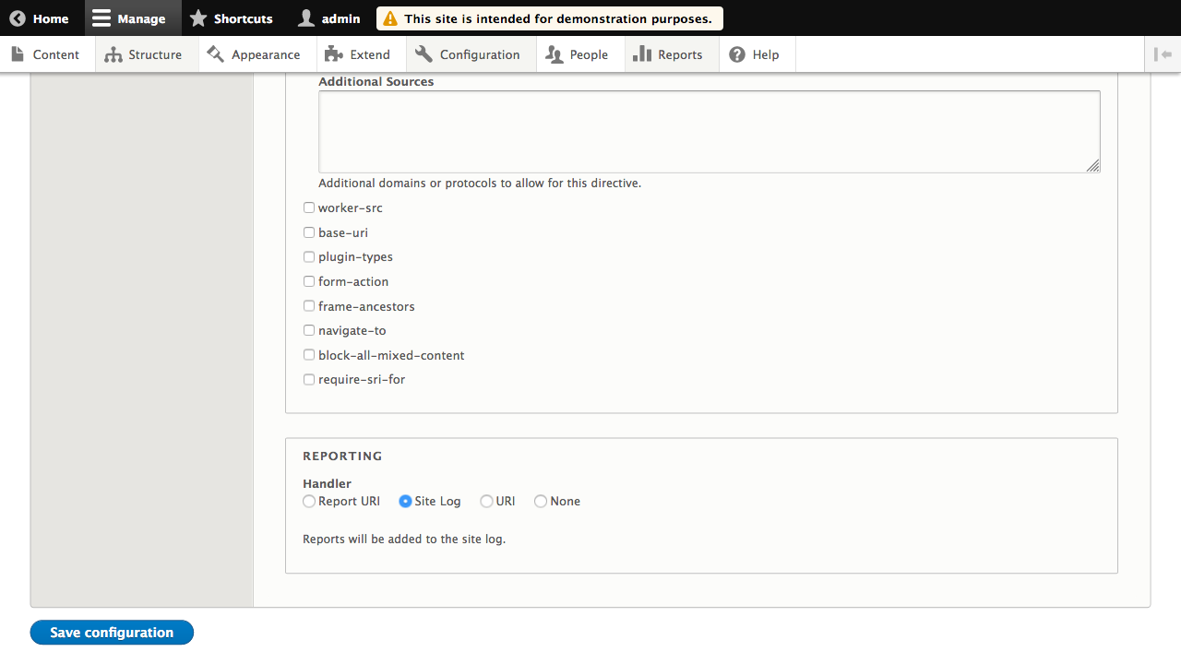Open the Extend menu label
This screenshot has width=1181, height=664.
point(370,54)
